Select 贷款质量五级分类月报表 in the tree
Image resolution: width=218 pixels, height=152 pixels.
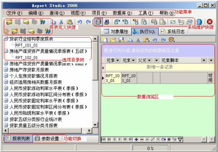(x=33, y=126)
